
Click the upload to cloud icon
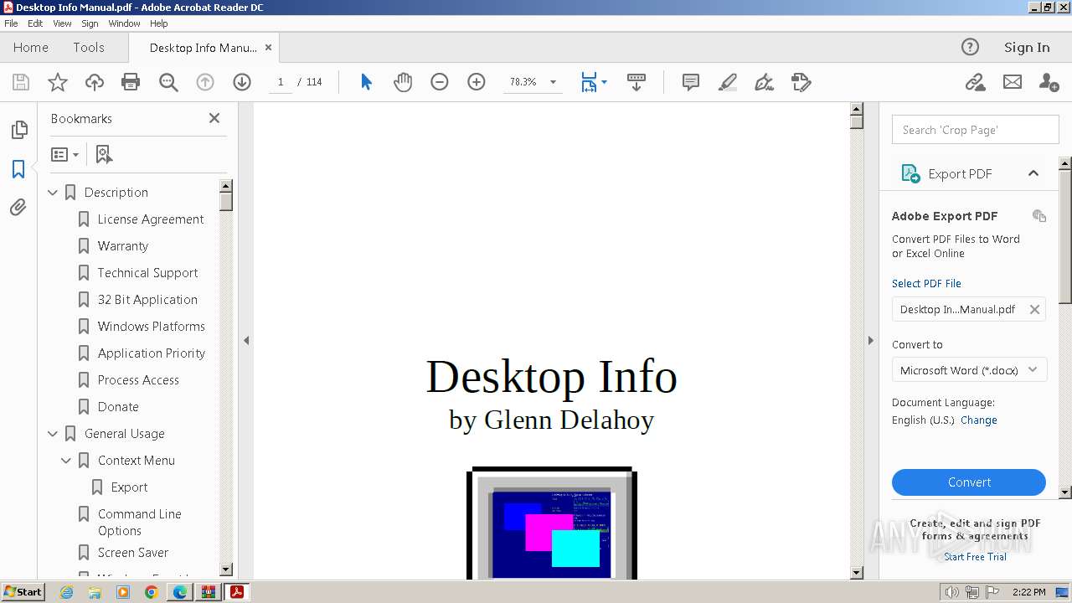click(x=95, y=82)
